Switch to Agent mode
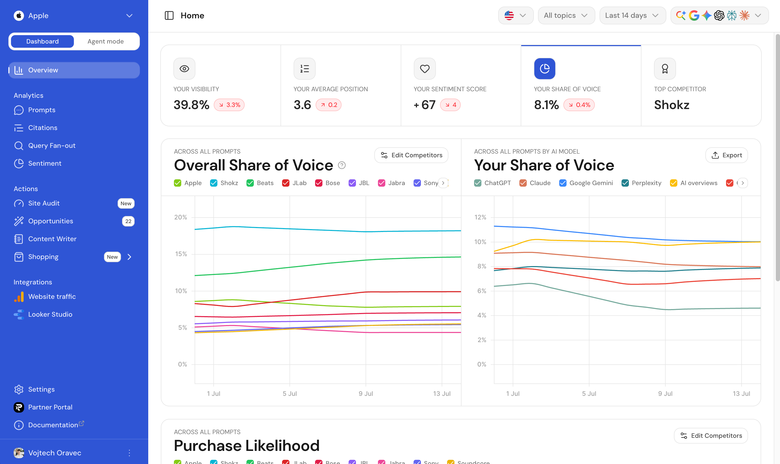The image size is (780, 464). click(x=106, y=41)
